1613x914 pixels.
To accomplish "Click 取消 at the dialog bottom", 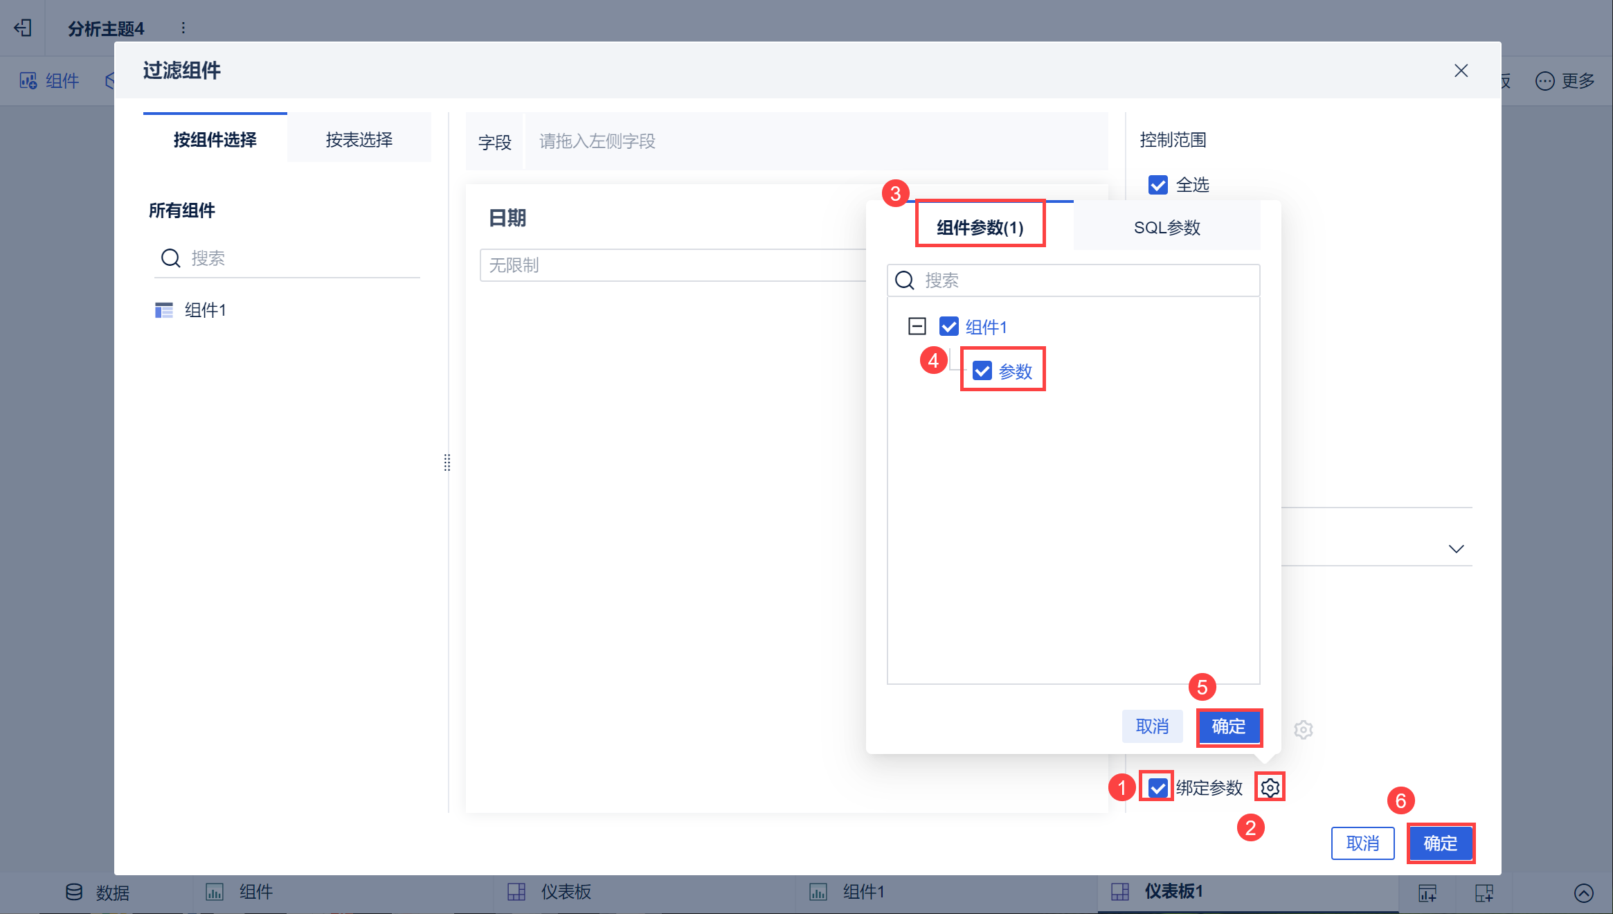I will 1362,843.
